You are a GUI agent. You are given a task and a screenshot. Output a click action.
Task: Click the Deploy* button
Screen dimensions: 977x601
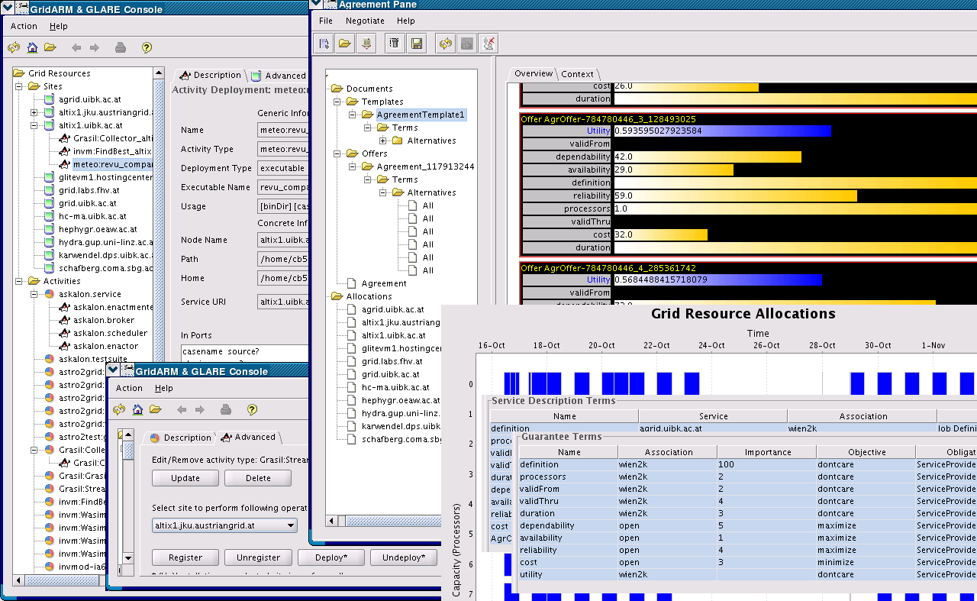pos(331,557)
